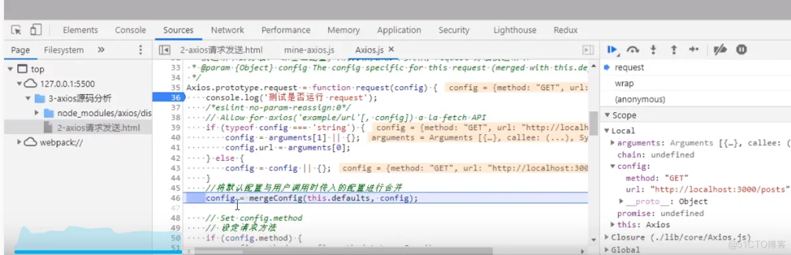Step out of current function
This screenshot has width=791, height=255.
[x=673, y=50]
